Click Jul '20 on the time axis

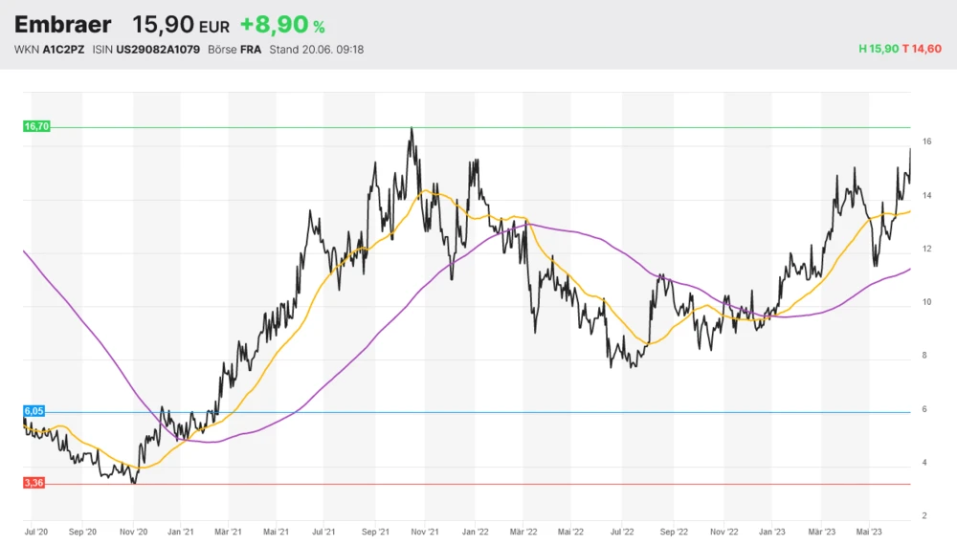pyautogui.click(x=35, y=528)
